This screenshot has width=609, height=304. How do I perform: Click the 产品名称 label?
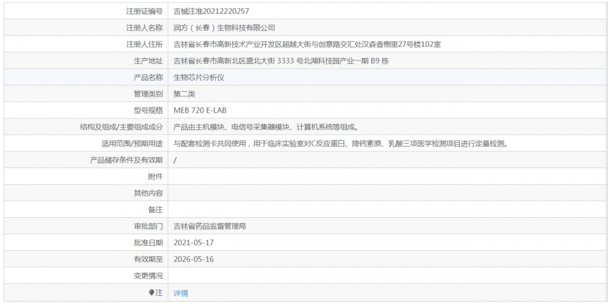coord(148,77)
